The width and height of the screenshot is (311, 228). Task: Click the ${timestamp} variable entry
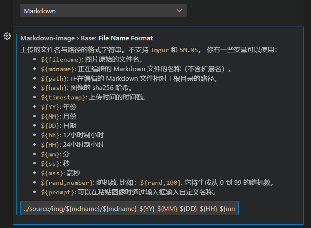pyautogui.click(x=64, y=97)
